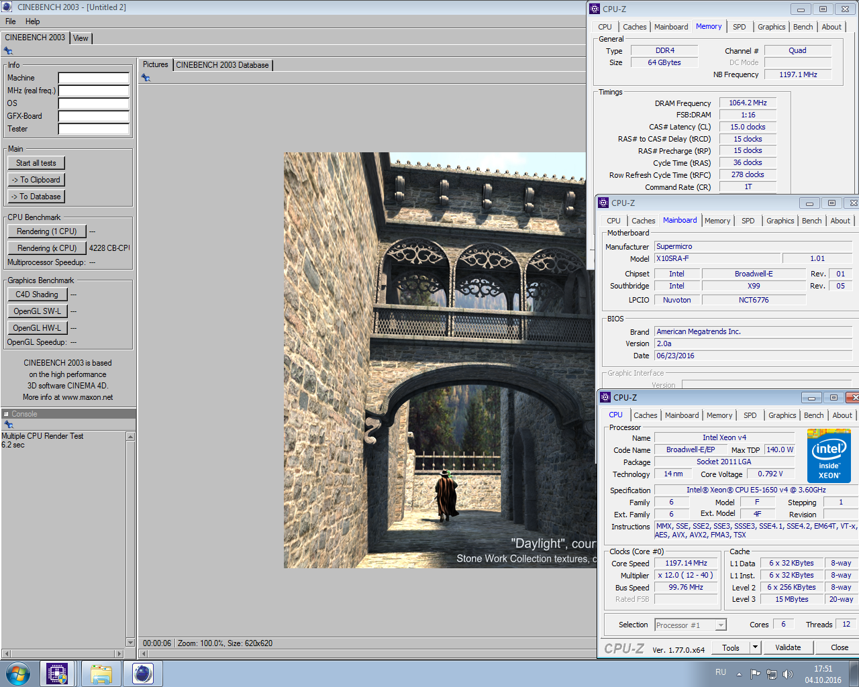
Task: Open Memory tab in bottom CPU-Z window
Action: point(719,415)
